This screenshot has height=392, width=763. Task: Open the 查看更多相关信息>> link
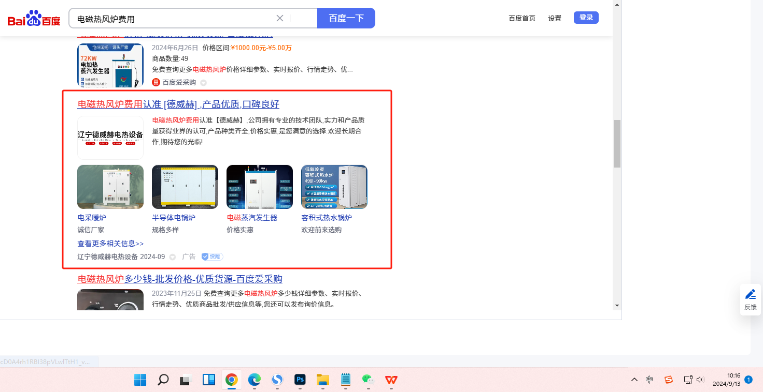(110, 243)
